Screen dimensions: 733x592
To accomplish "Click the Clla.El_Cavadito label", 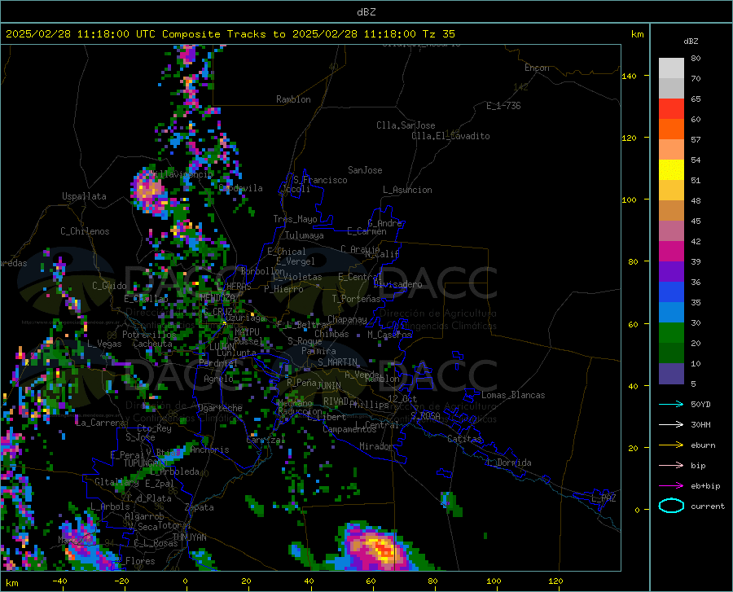I will (x=450, y=136).
